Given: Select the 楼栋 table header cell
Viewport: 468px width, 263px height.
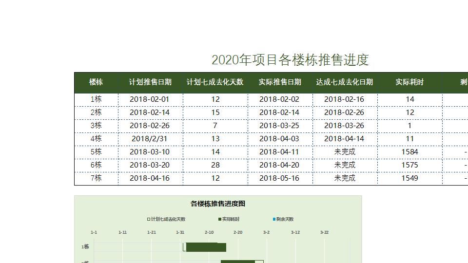Looking at the screenshot, I should point(96,82).
